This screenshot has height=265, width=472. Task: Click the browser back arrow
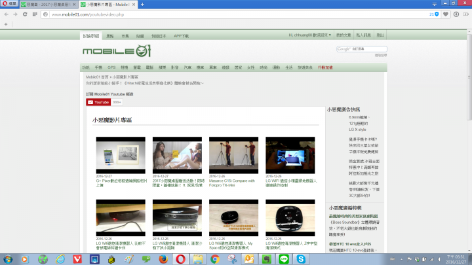pos(7,14)
